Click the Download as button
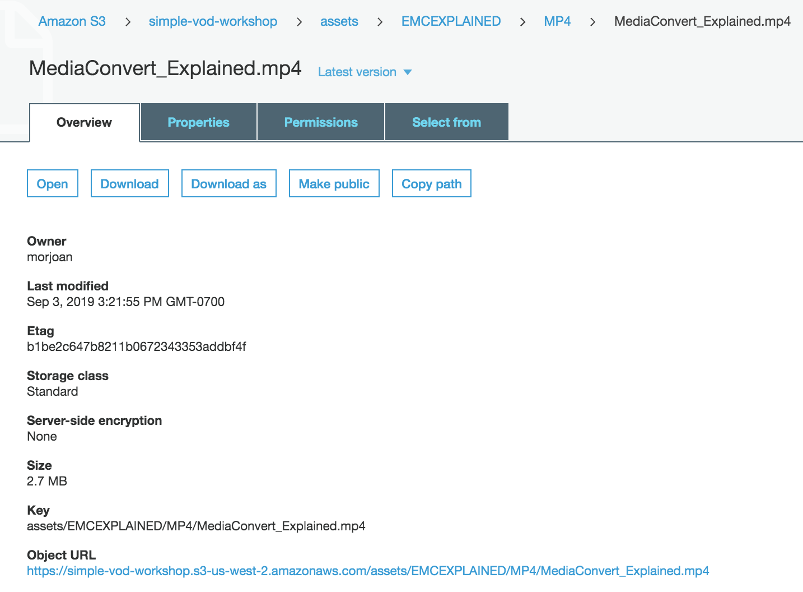803x592 pixels. click(229, 183)
